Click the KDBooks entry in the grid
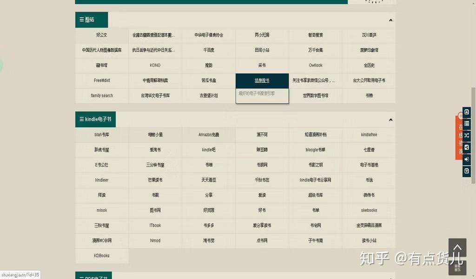The height and width of the screenshot is (279, 476). [x=101, y=255]
